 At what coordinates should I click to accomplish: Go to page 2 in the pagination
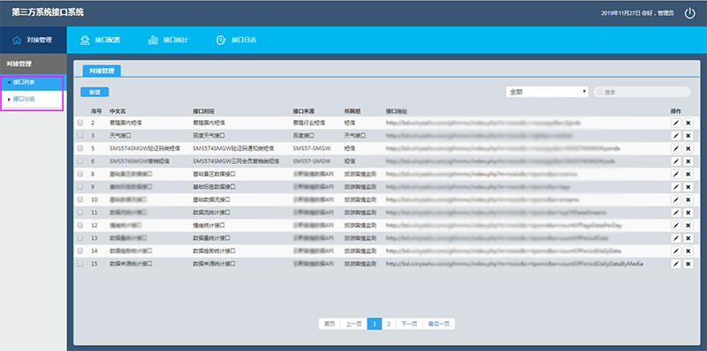389,324
